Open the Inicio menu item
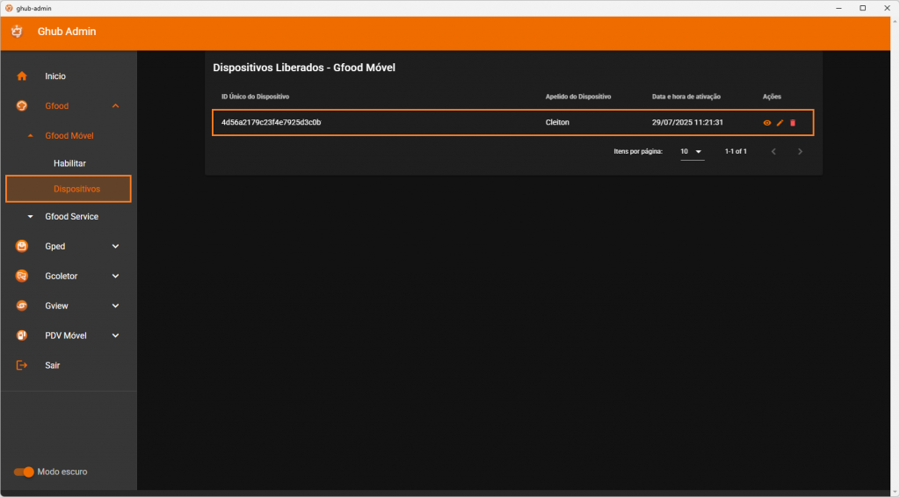The height and width of the screenshot is (497, 900). pyautogui.click(x=55, y=76)
